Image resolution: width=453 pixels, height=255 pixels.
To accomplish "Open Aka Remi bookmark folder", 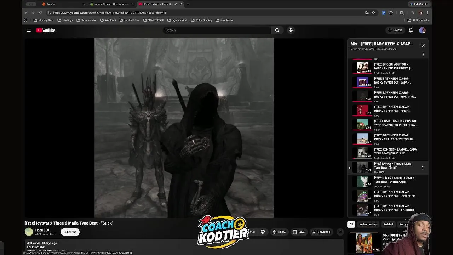I will [x=108, y=20].
